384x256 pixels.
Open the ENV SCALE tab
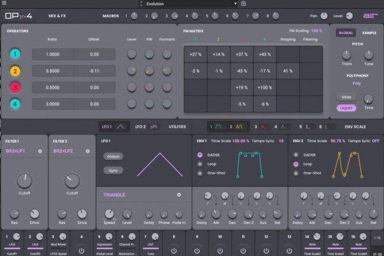(355, 127)
